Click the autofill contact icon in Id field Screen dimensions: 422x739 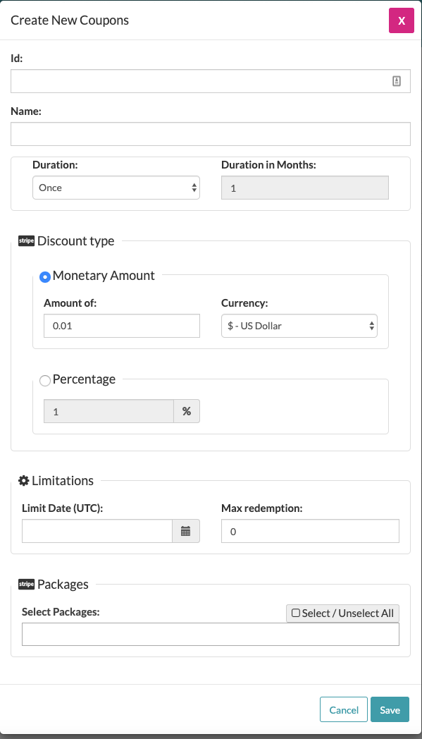click(397, 81)
